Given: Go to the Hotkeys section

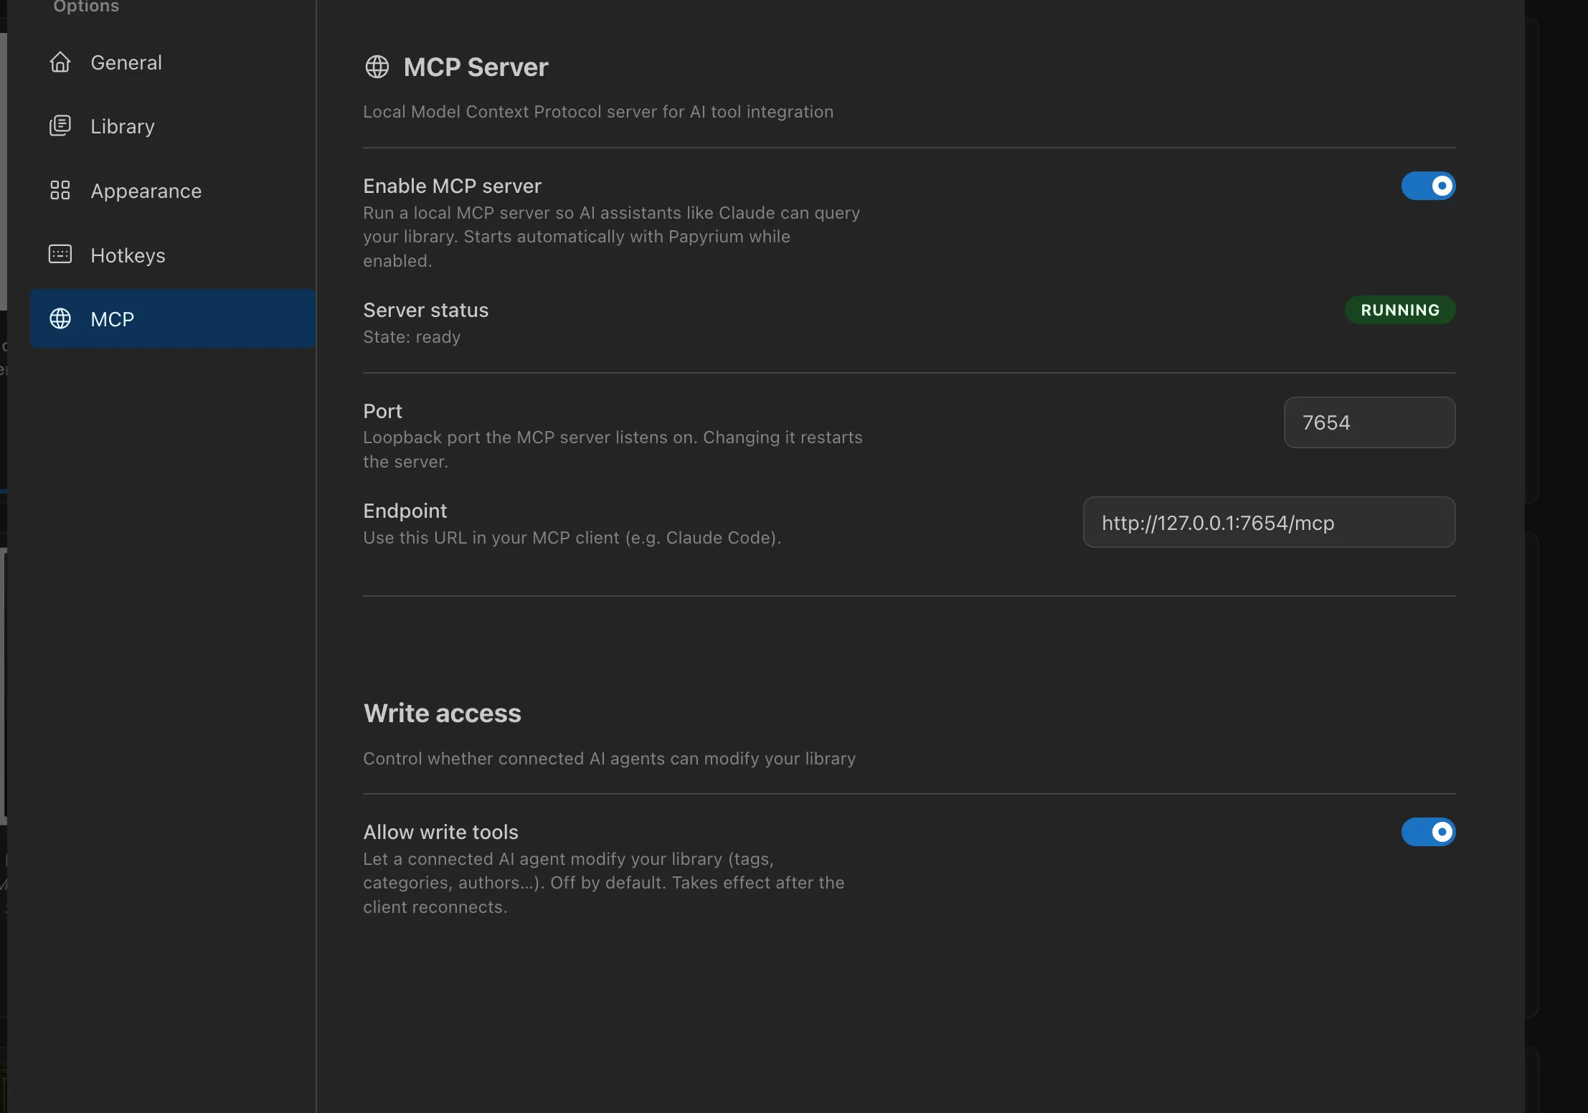Looking at the screenshot, I should click(x=173, y=255).
